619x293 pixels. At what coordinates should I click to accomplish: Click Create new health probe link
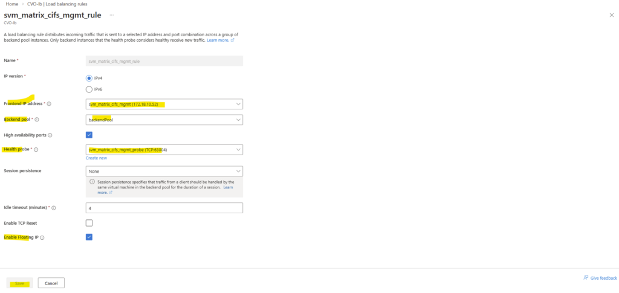(96, 158)
